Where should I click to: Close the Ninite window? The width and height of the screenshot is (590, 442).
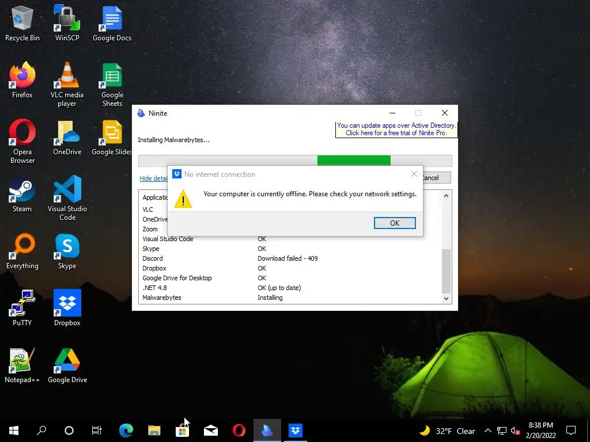[x=444, y=113]
